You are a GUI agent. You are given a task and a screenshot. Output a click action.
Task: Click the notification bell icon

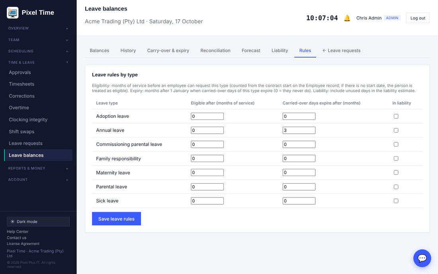pyautogui.click(x=347, y=18)
